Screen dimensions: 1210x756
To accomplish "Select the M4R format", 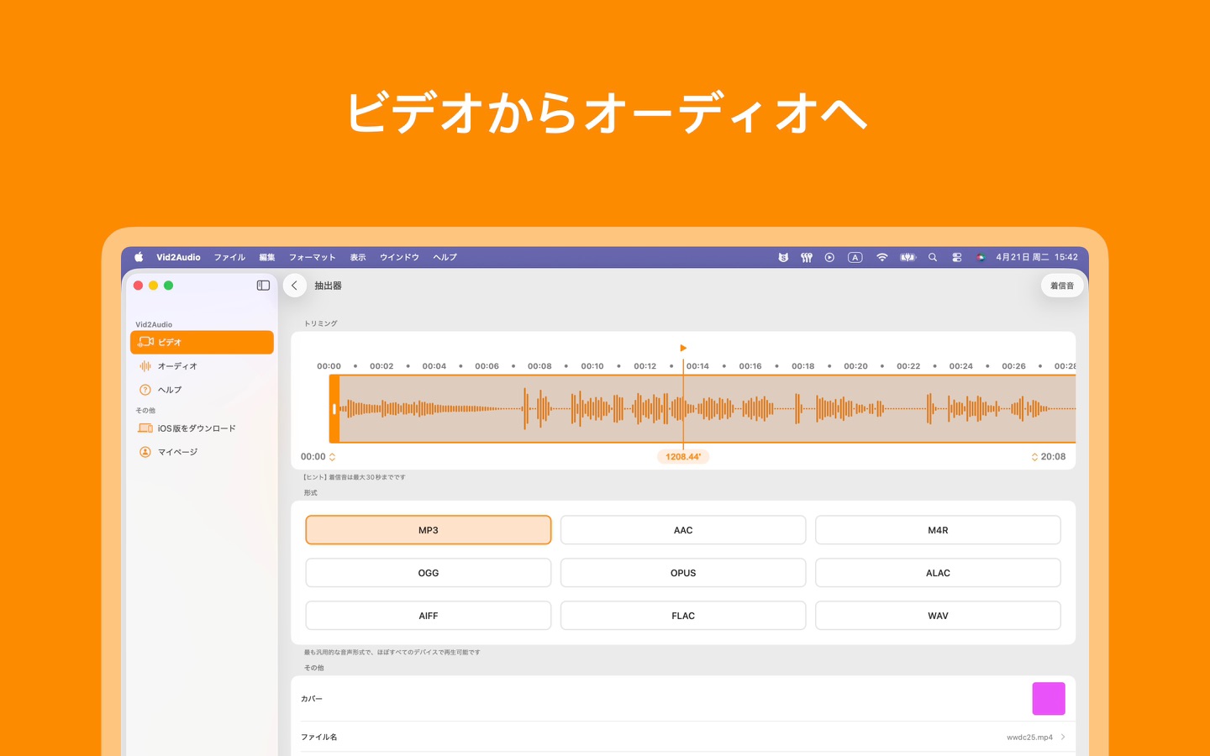I will pos(938,530).
